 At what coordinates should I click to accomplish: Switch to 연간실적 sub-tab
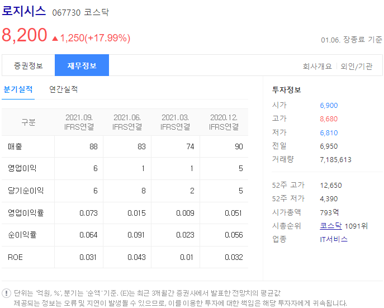point(63,89)
